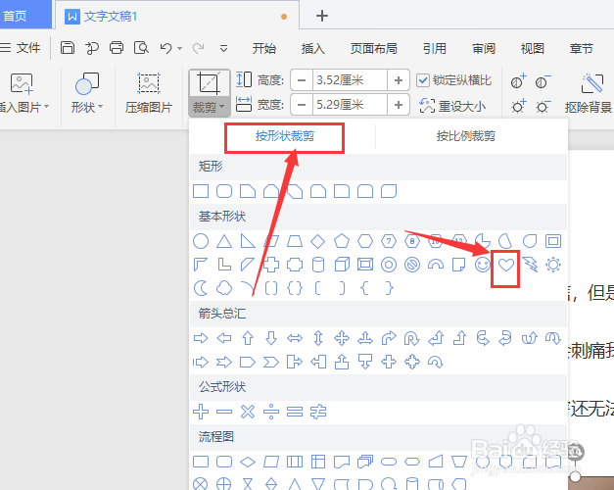This screenshot has width=614, height=490.
Task: Click the Reset Size button
Action: point(452,106)
